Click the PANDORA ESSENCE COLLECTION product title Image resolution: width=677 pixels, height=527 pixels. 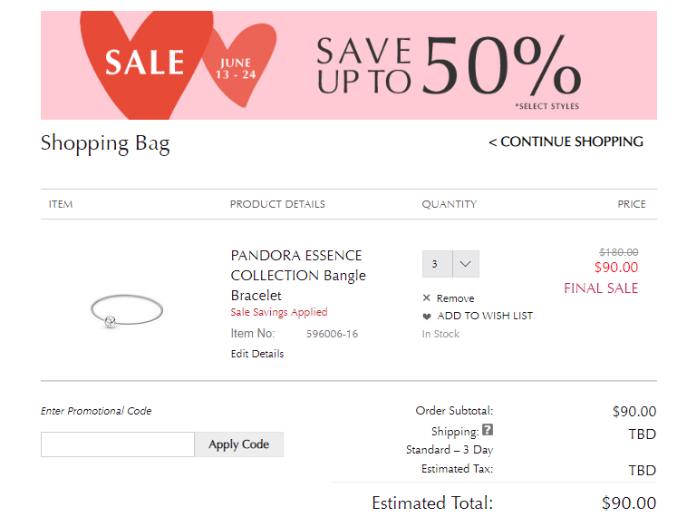pyautogui.click(x=298, y=275)
